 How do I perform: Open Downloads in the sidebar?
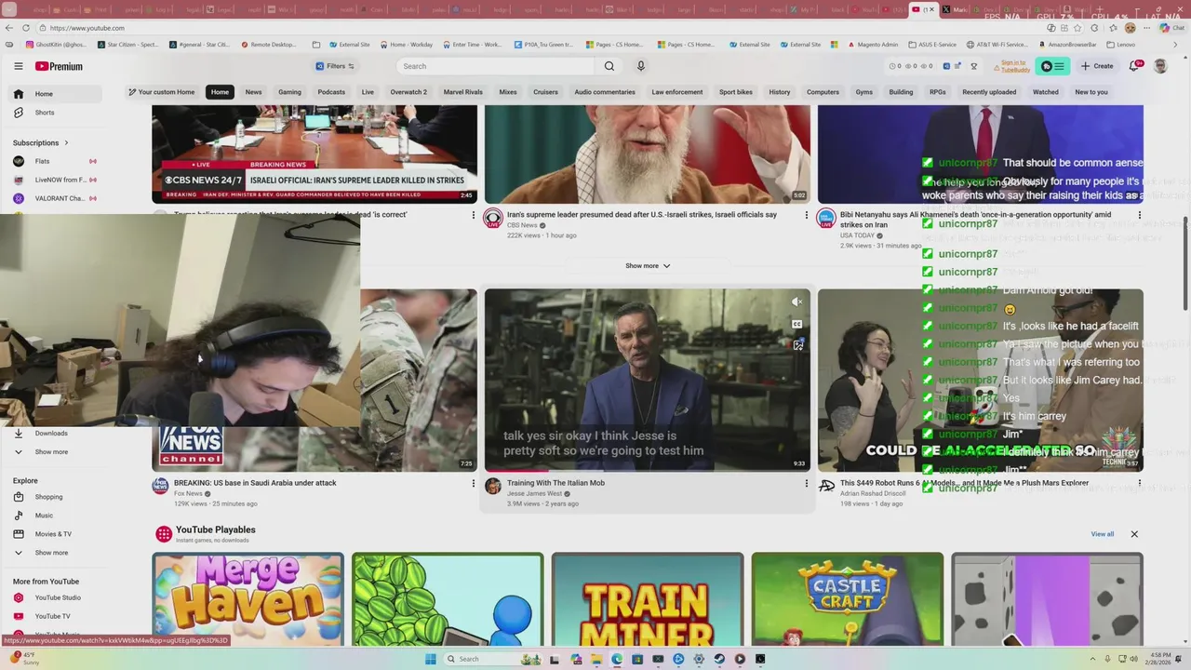55,433
